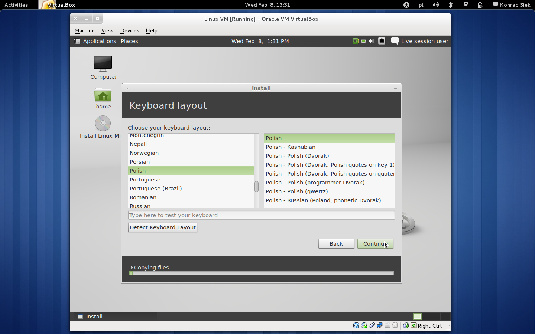Click the host clock Wed Feb 8, 13:31
This screenshot has width=535, height=334.
(x=267, y=5)
